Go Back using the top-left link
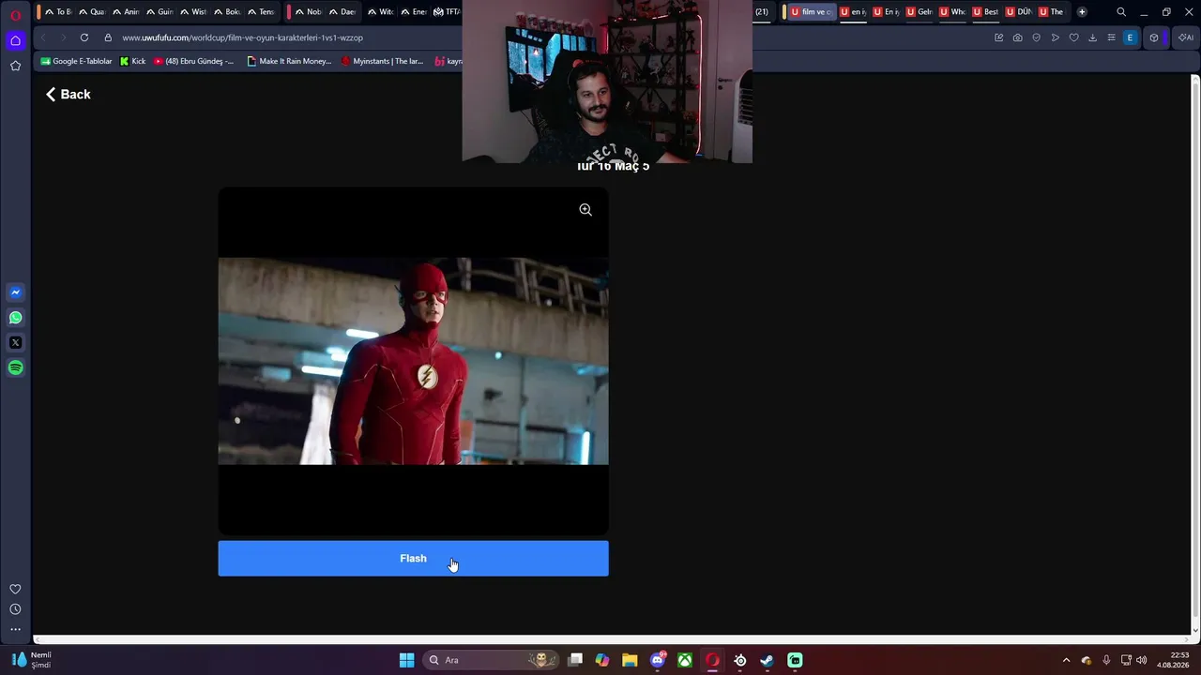This screenshot has height=675, width=1201. 68,94
